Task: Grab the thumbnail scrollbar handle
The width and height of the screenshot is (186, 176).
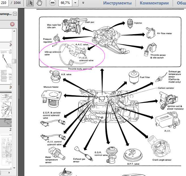Action: [x=14, y=61]
